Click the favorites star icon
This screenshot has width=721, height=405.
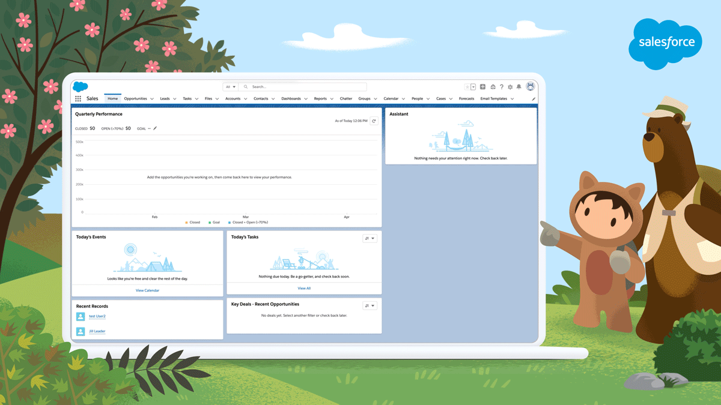pyautogui.click(x=467, y=87)
